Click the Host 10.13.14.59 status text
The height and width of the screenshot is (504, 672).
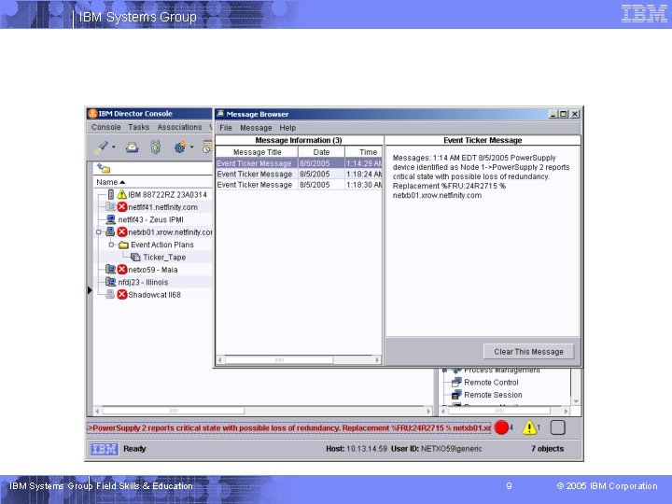(357, 449)
